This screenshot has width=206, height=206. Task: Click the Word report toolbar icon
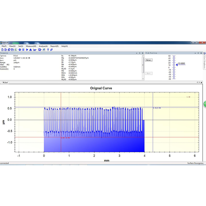tap(44, 49)
